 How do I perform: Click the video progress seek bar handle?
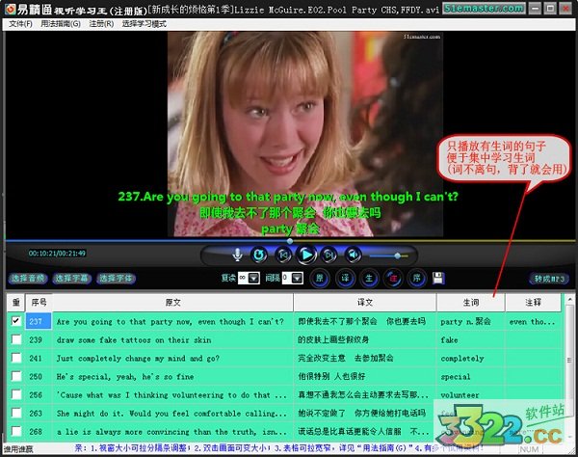point(290,241)
